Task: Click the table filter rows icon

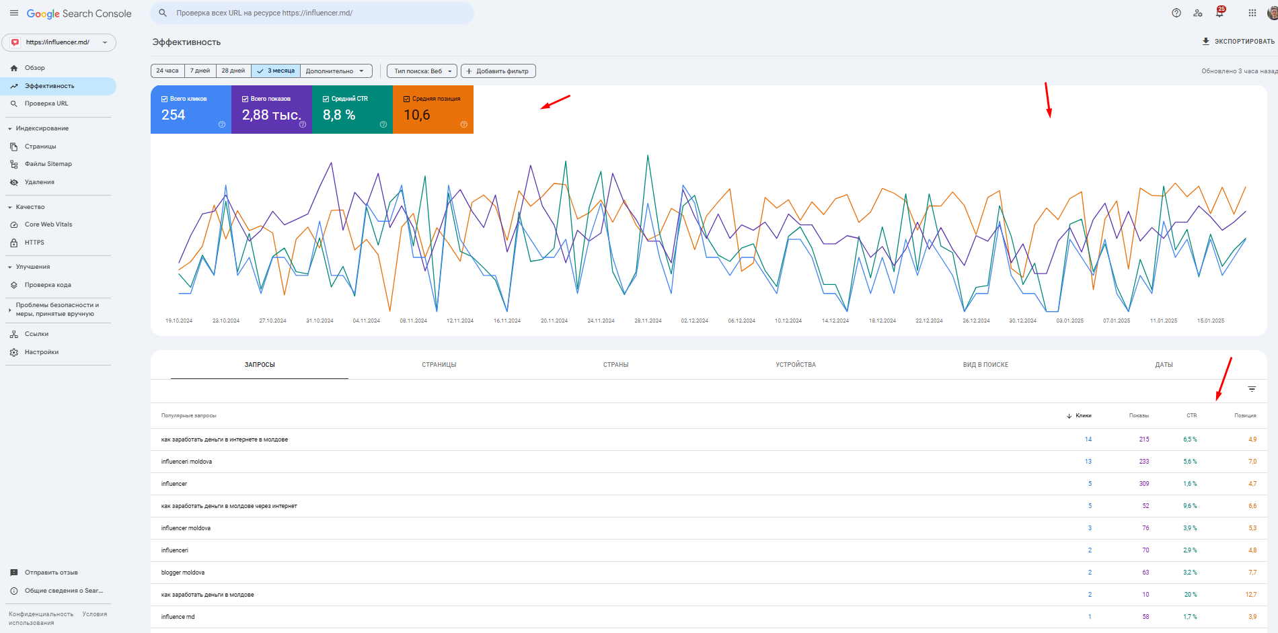Action: point(1251,389)
